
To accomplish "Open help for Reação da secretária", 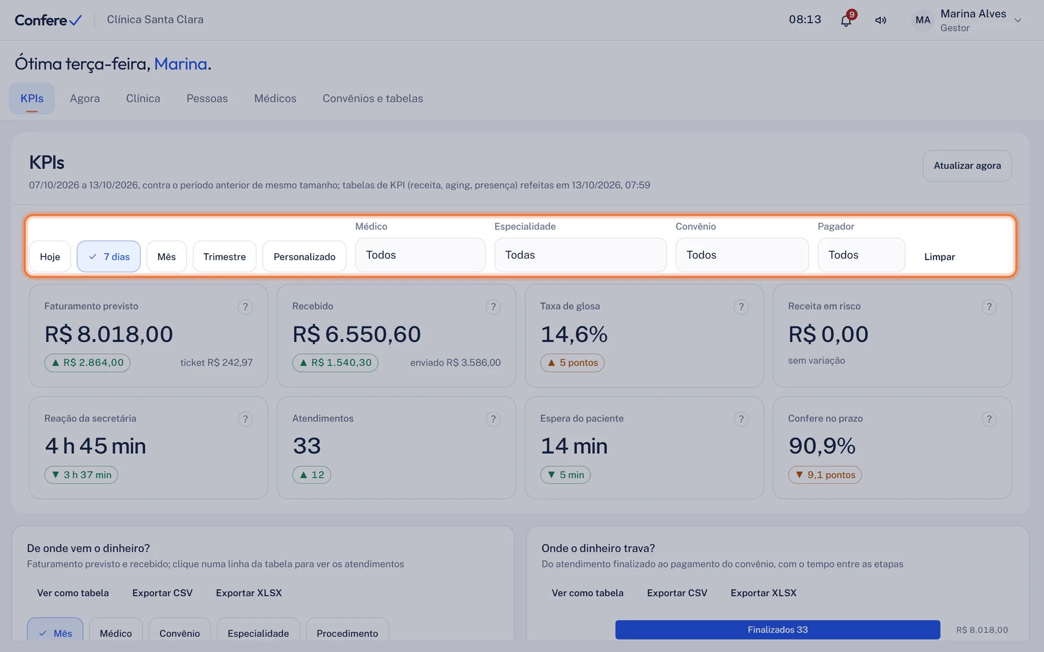I will pos(245,419).
